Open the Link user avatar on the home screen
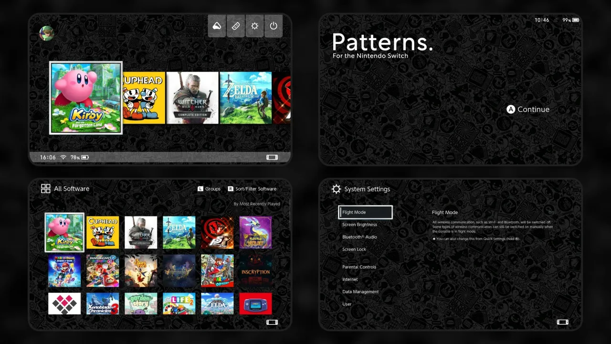The width and height of the screenshot is (611, 344). [x=46, y=33]
